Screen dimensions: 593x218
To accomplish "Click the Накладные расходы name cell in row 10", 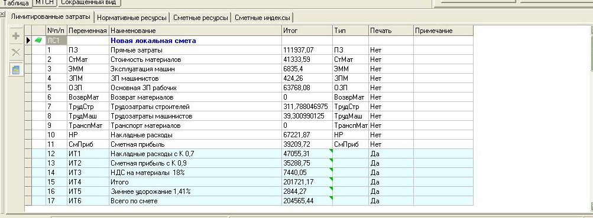I will pos(195,135).
